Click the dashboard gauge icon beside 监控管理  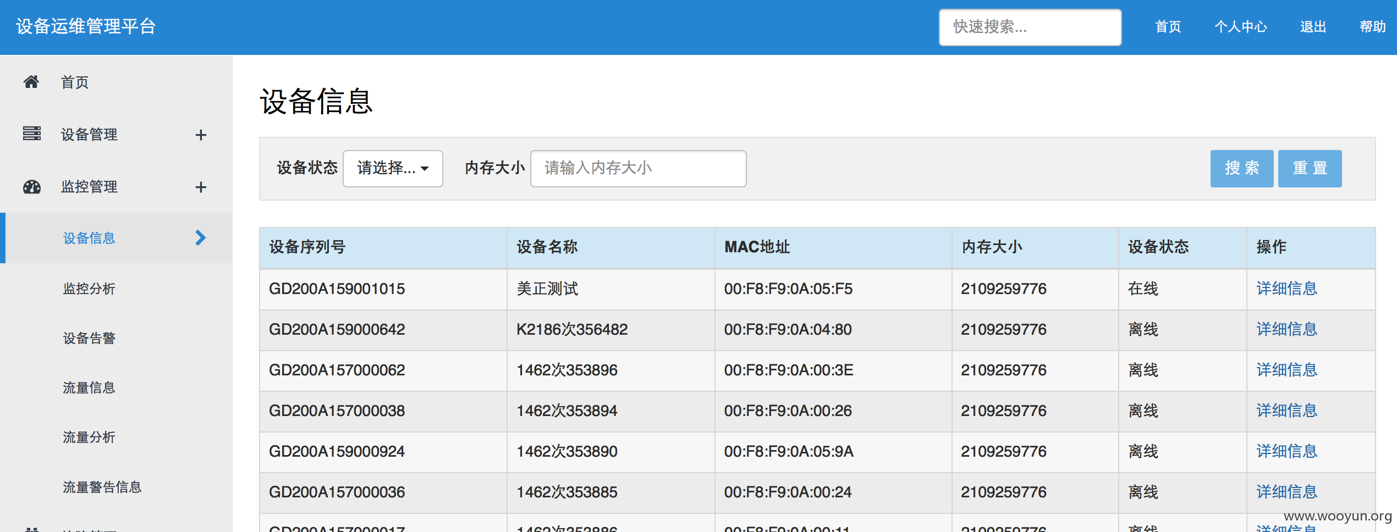point(32,187)
